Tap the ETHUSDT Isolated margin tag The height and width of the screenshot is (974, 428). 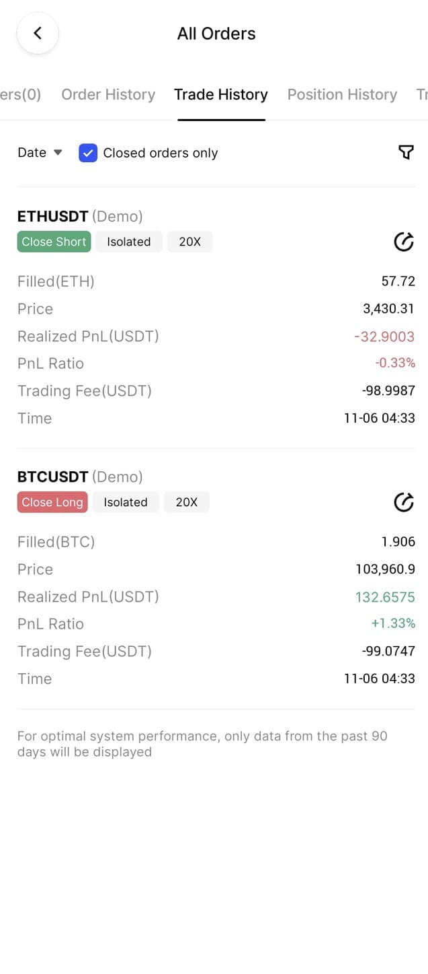click(128, 242)
